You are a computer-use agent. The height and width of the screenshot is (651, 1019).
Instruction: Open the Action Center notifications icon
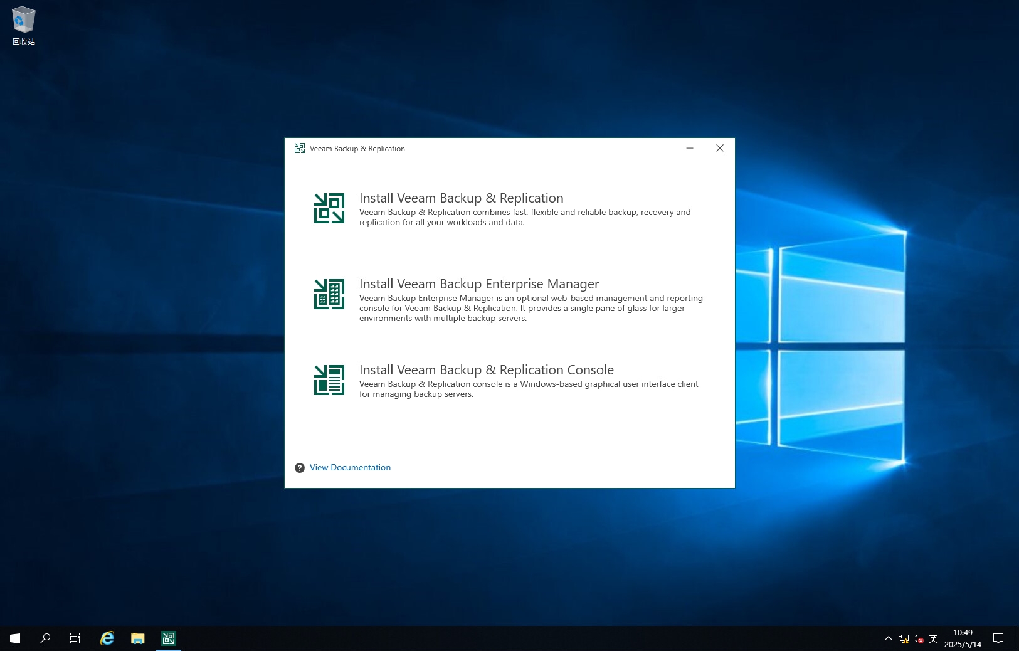click(998, 638)
